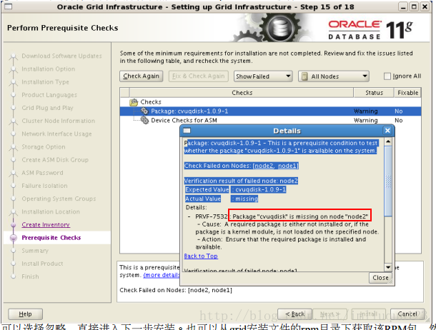
Task: Select the Device Checks for ASM row
Action: click(x=270, y=120)
